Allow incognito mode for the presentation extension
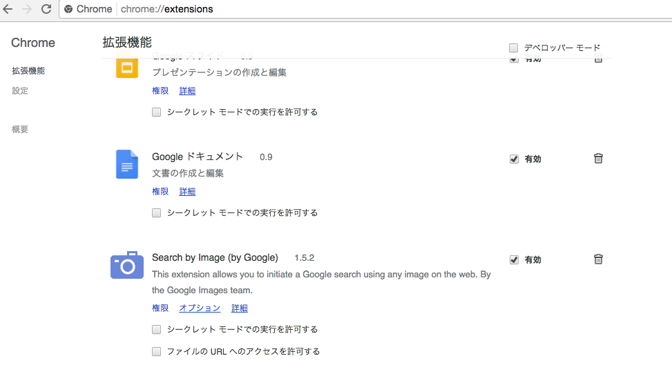Screen dimensions: 672x385 (156, 112)
